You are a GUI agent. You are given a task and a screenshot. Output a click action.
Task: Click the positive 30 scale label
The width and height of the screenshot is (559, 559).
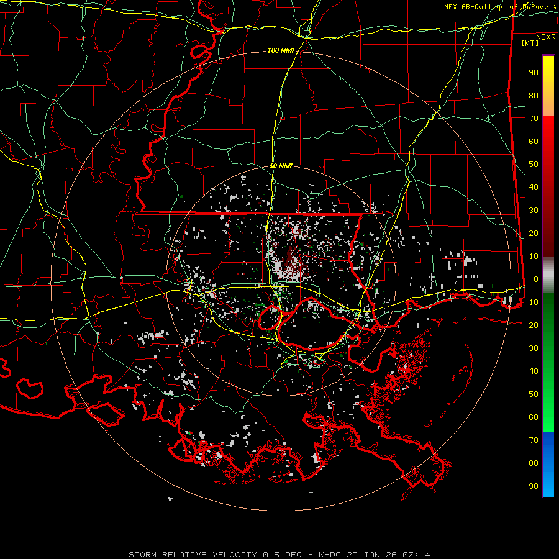pyautogui.click(x=534, y=211)
